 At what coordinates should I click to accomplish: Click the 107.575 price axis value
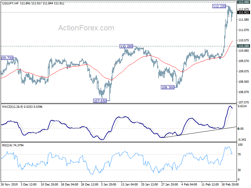tap(243, 102)
